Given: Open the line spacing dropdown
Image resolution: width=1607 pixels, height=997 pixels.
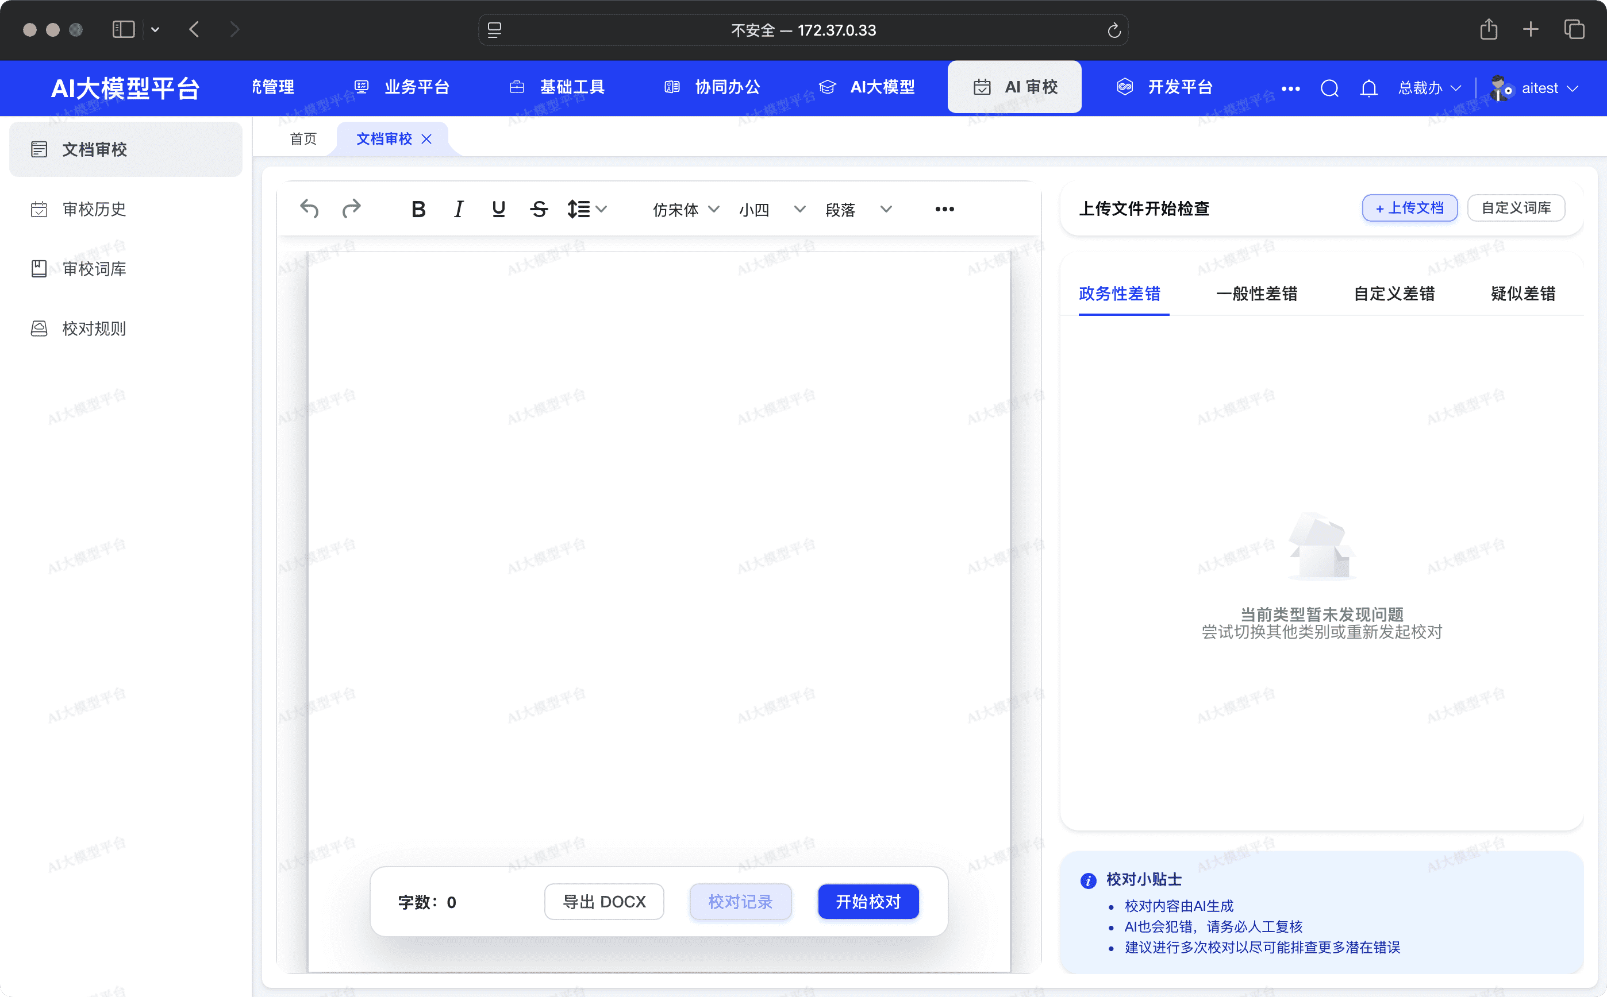Looking at the screenshot, I should (x=586, y=209).
